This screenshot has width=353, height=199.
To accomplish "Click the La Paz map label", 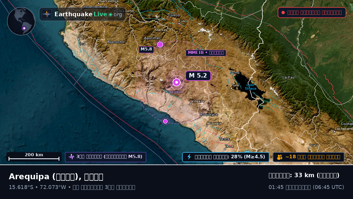I will point(289,77).
